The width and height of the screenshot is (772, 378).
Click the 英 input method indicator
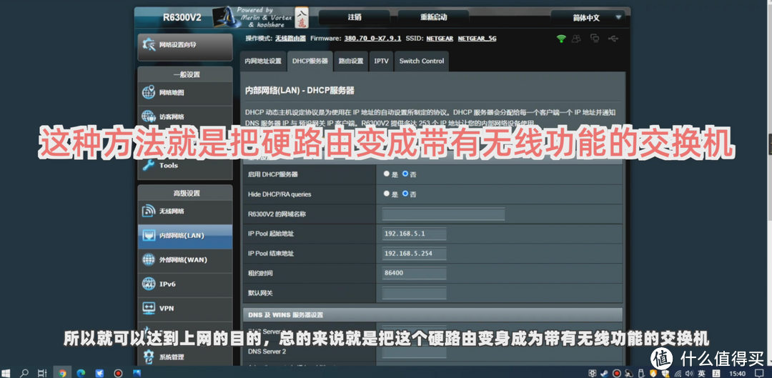pos(701,374)
